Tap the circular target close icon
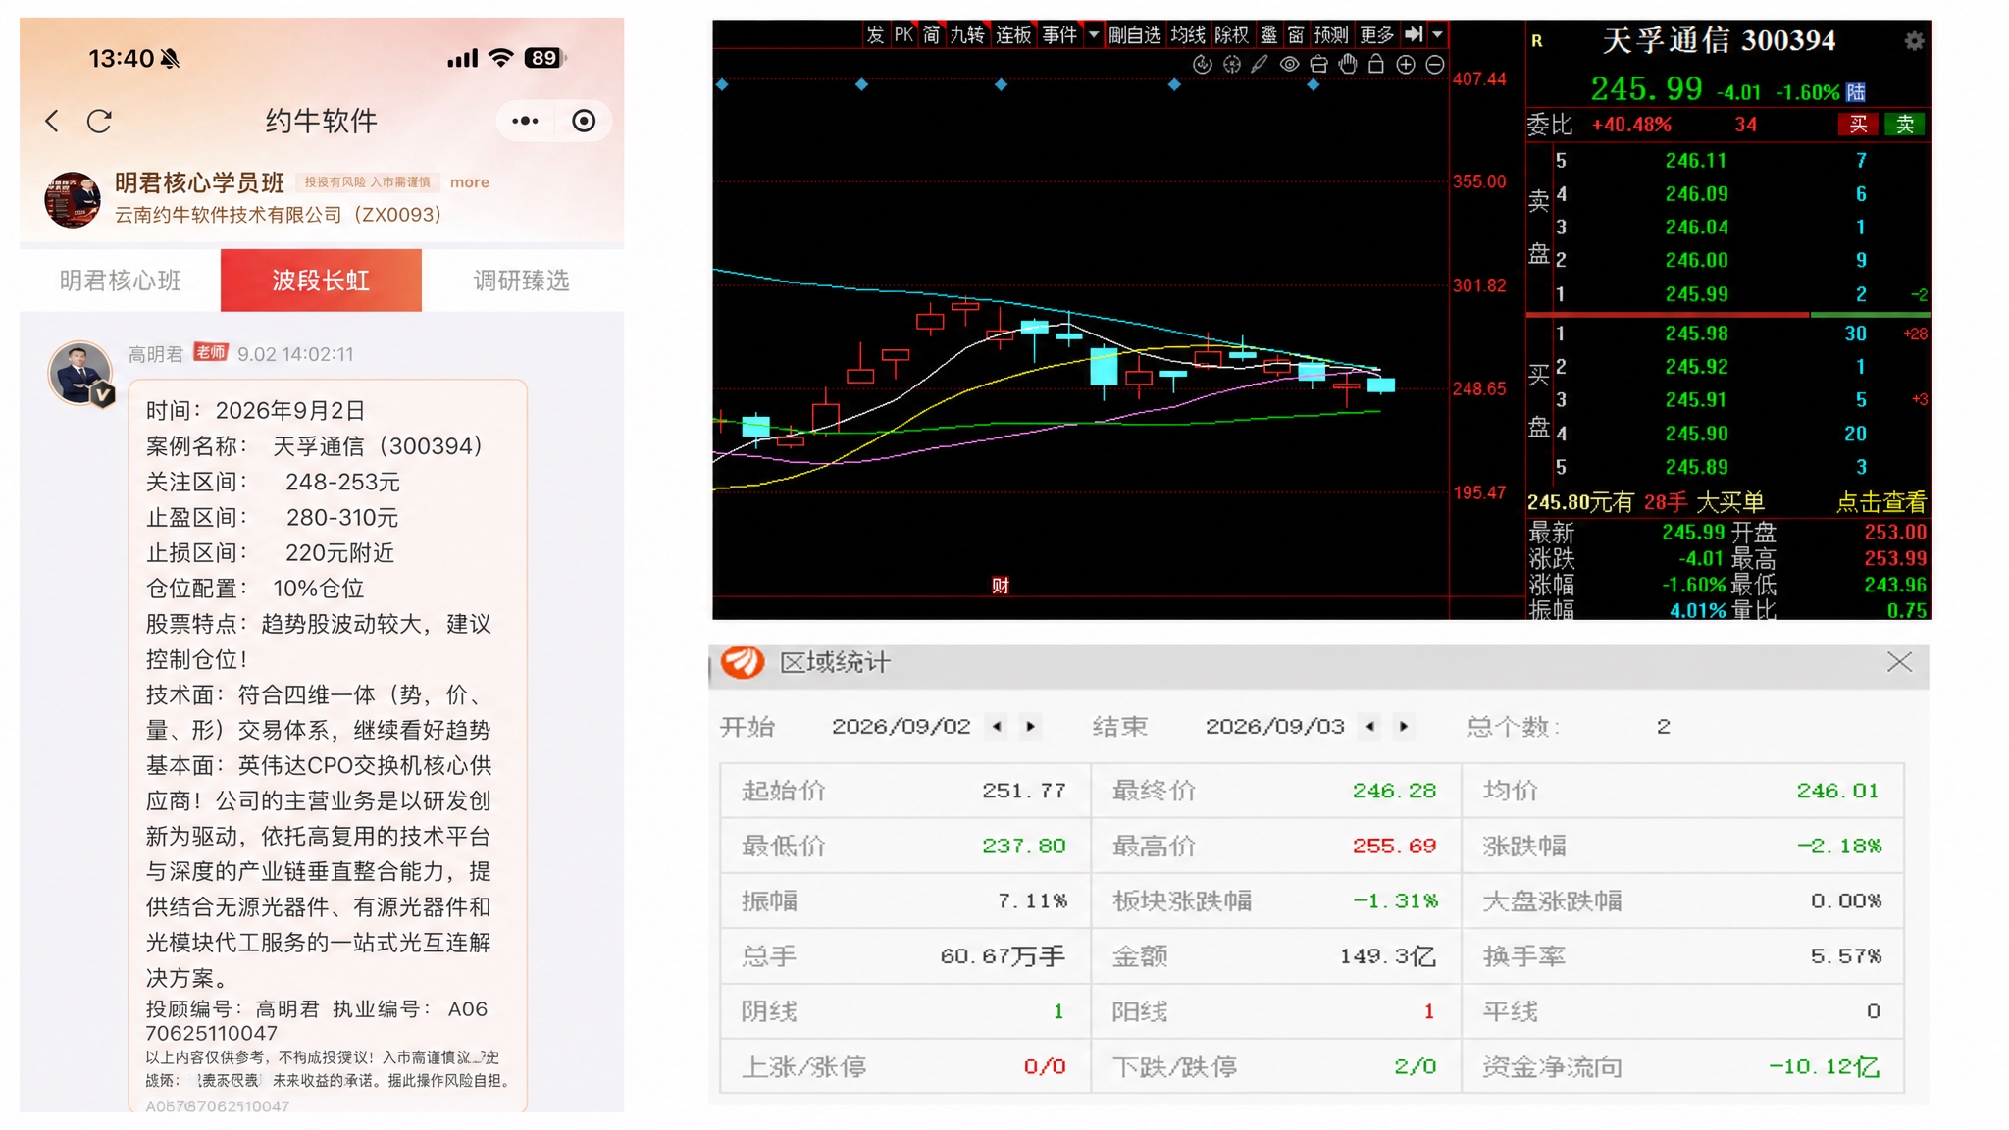This screenshot has height=1130, width=2009. [584, 121]
